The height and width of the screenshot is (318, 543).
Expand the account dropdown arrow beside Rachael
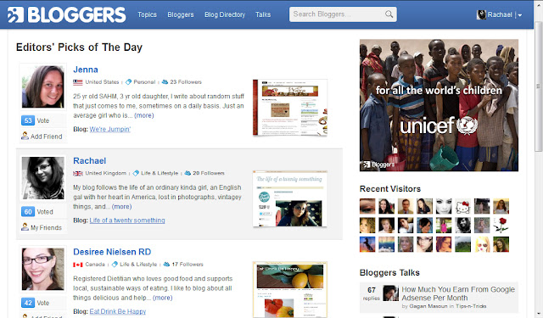point(520,15)
